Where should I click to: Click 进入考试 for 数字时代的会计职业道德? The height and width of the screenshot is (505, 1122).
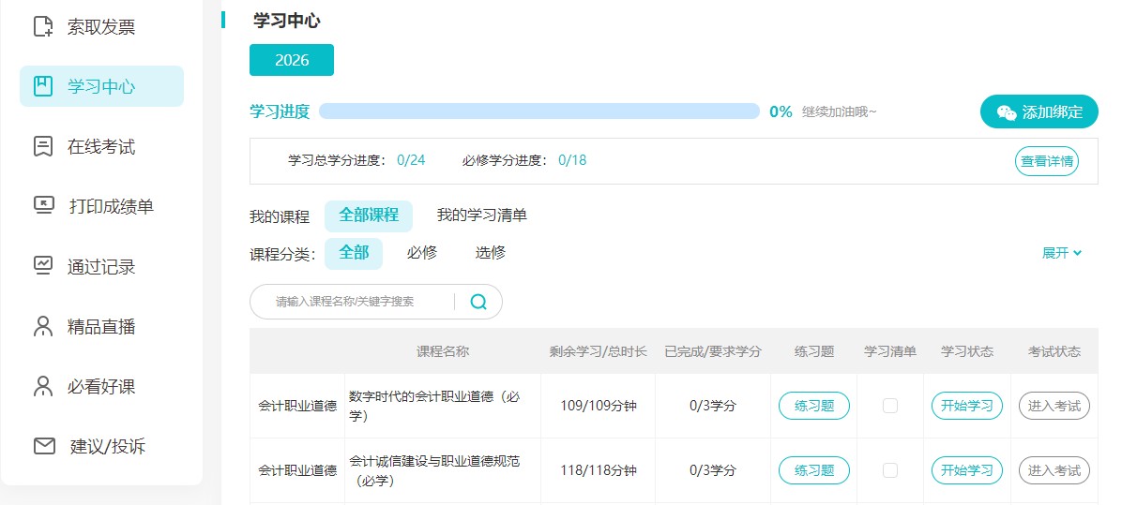(x=1054, y=406)
